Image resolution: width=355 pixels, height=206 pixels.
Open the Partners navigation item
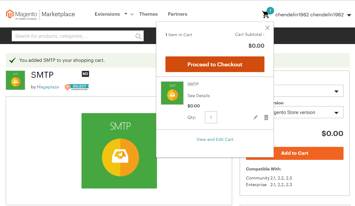(x=177, y=14)
